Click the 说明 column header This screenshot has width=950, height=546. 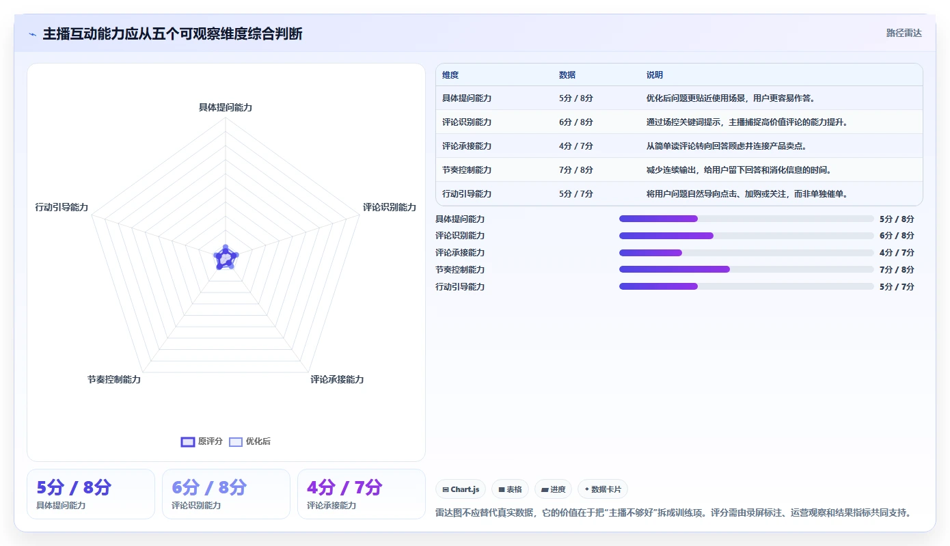click(x=655, y=75)
